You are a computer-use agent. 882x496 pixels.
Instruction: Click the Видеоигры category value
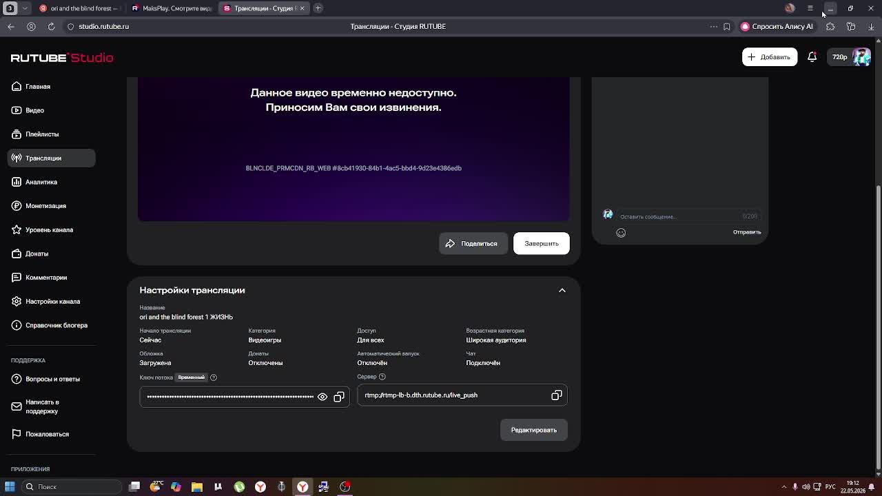(265, 340)
